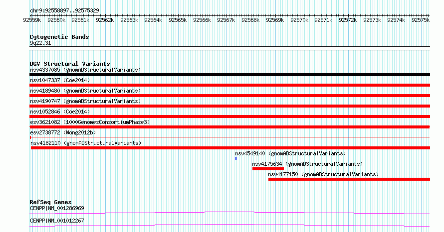Open the nsv4189480 variant label

[85, 91]
